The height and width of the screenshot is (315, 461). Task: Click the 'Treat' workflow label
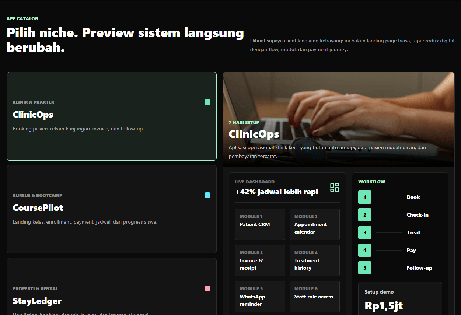[413, 232]
